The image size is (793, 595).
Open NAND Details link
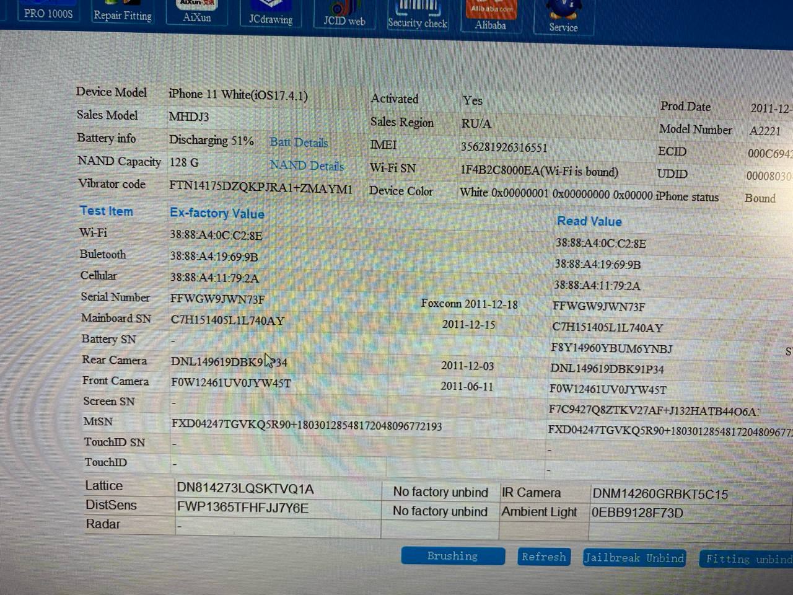307,165
